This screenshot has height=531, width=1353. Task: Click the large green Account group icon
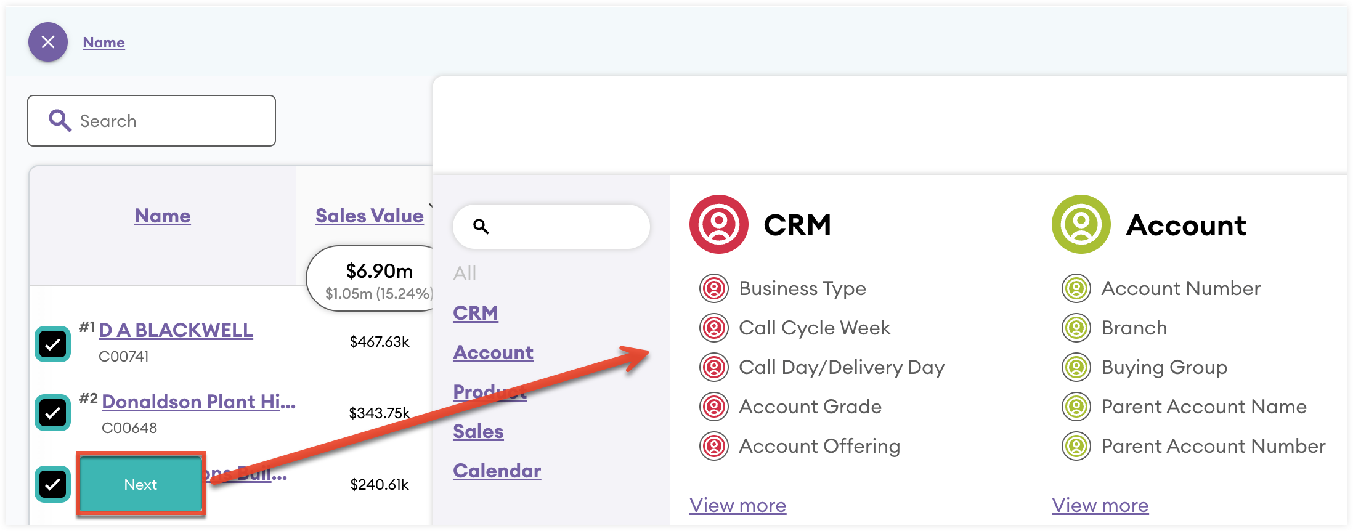click(1081, 224)
